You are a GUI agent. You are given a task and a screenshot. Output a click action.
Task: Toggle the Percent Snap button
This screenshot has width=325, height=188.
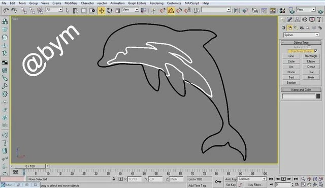click(179, 10)
